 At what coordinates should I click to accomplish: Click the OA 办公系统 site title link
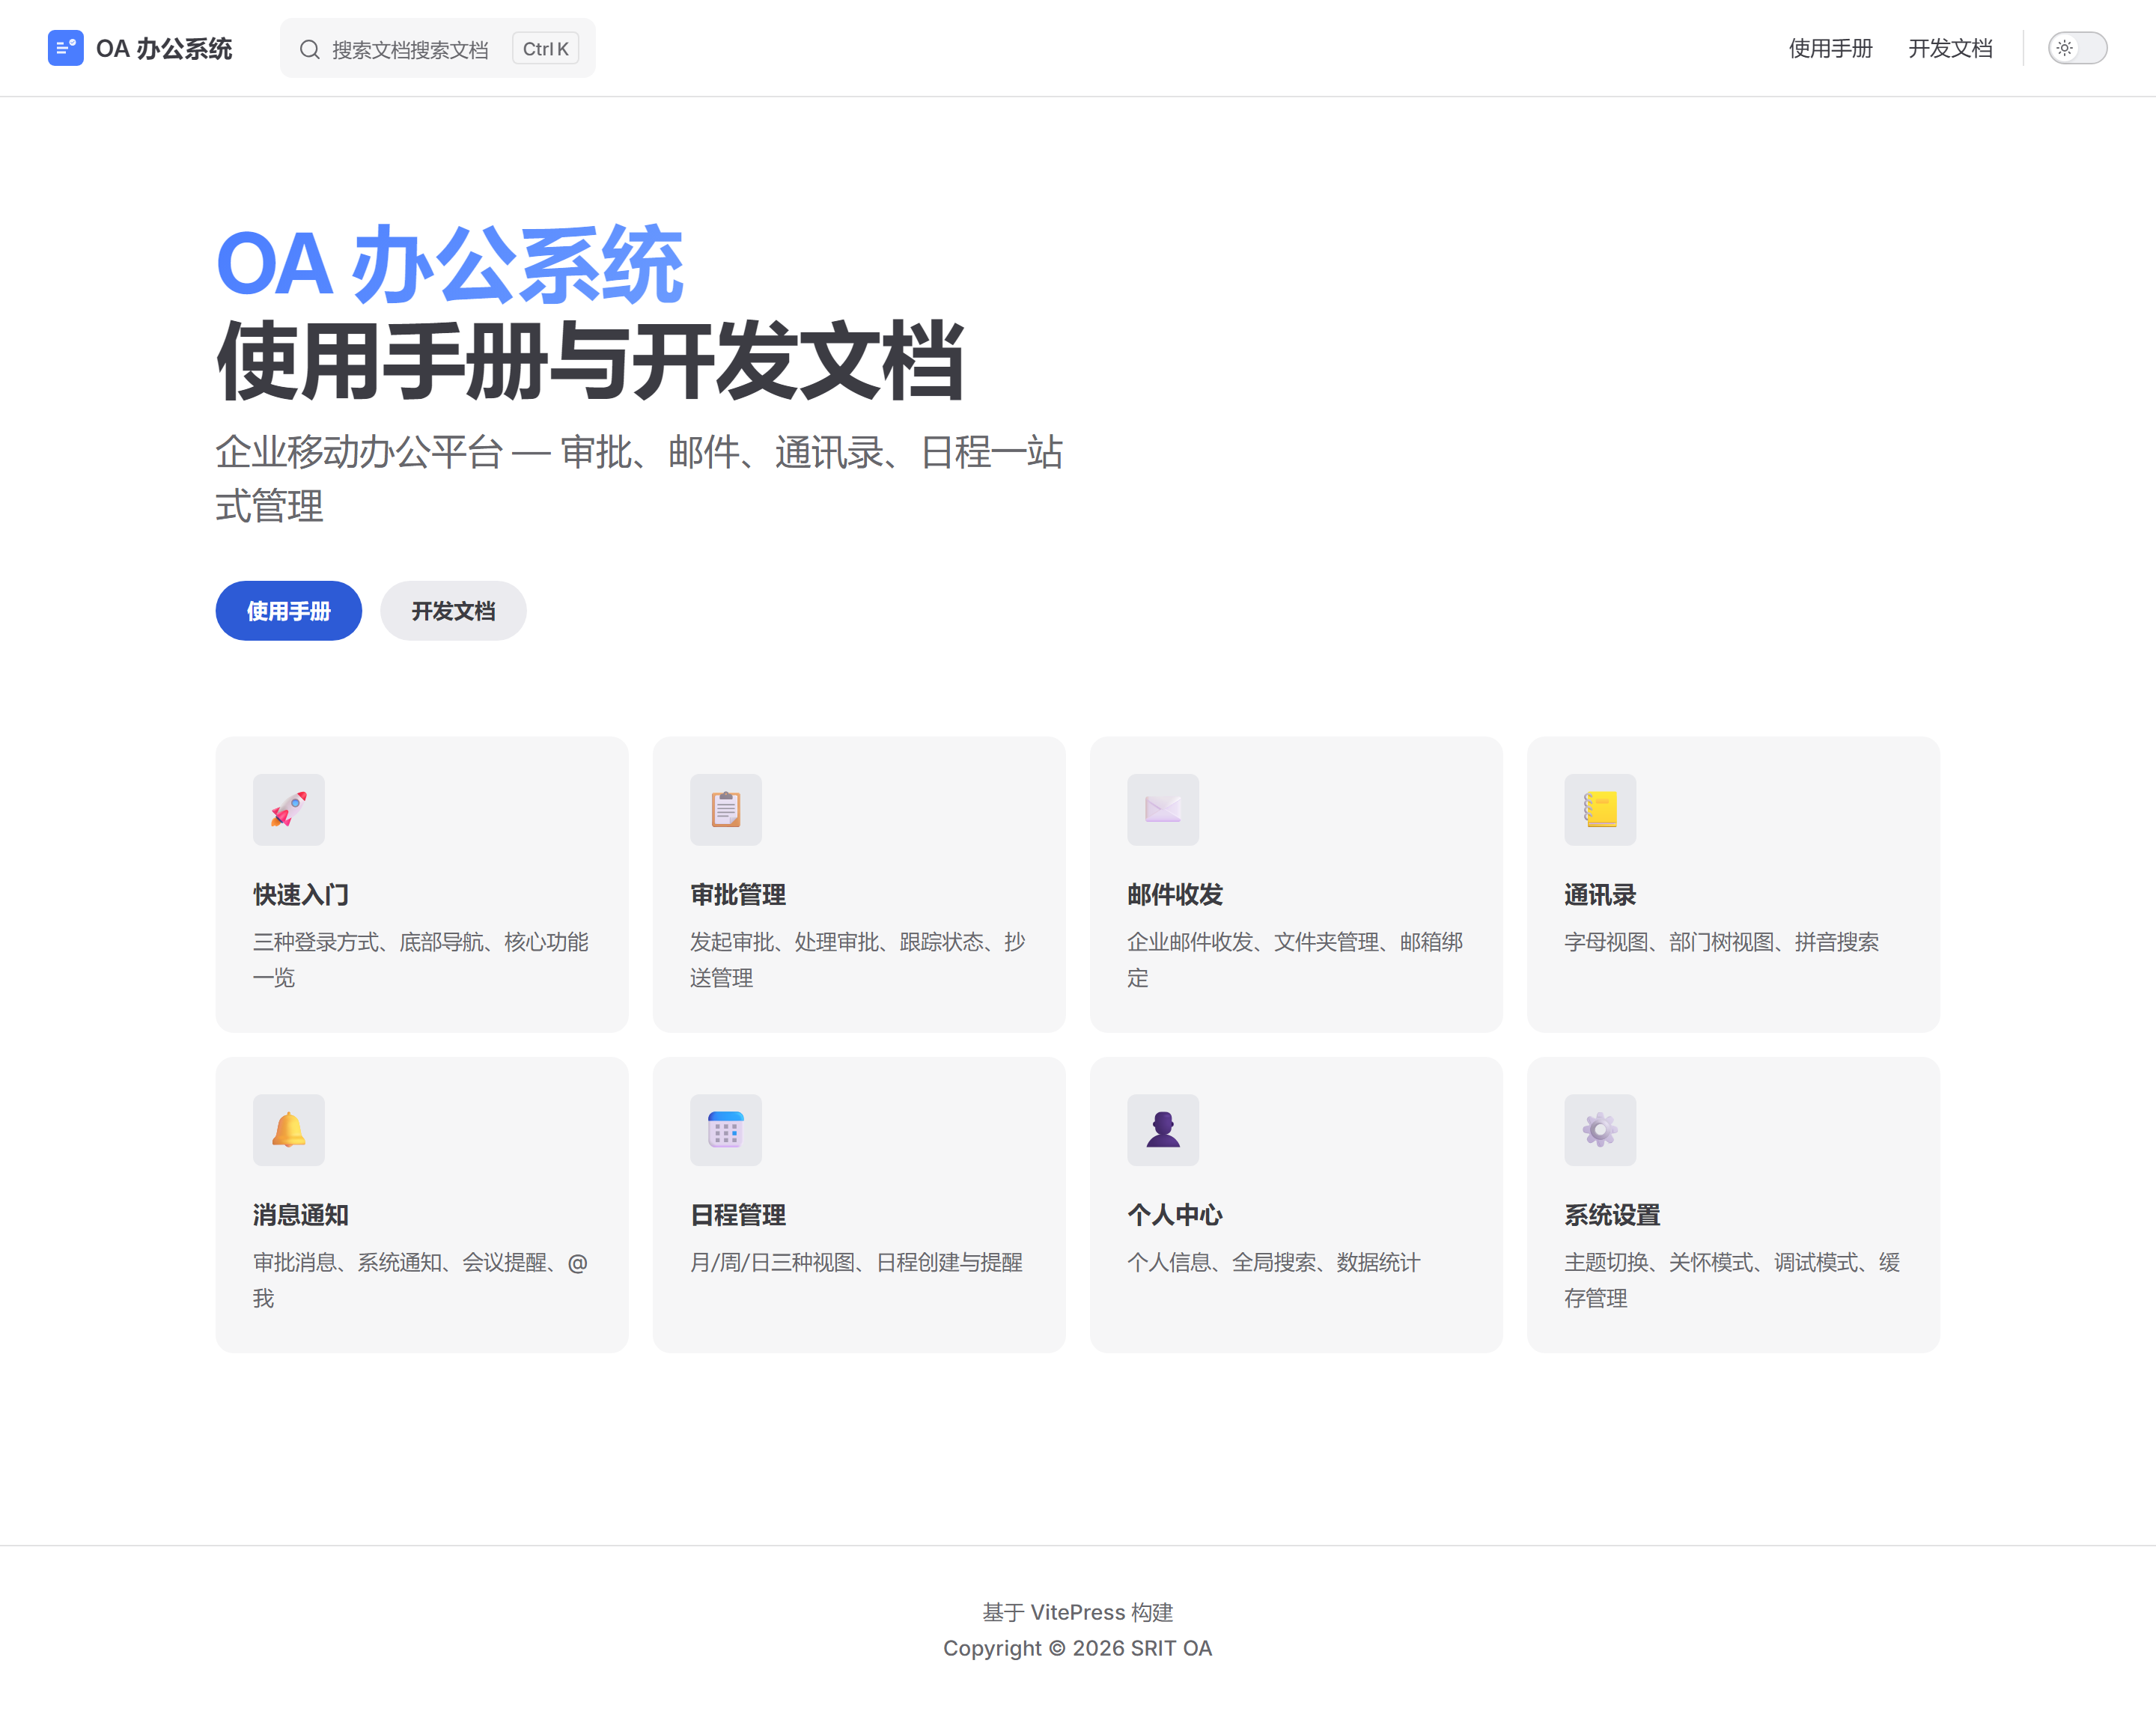pos(140,48)
